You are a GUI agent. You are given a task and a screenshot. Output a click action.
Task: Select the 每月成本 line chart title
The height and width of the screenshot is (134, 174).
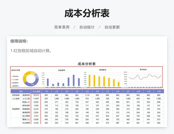point(143,70)
